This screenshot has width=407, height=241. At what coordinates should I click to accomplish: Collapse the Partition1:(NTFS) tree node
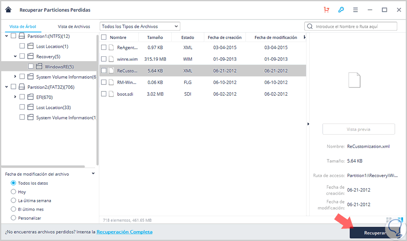click(7, 36)
